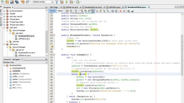Click the Profile Project icon
The image size is (184, 103).
tap(78, 2)
